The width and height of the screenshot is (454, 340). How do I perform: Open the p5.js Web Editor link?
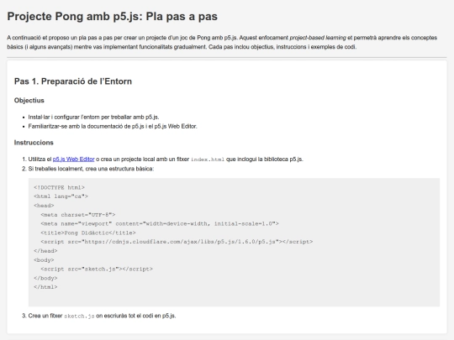(73, 160)
